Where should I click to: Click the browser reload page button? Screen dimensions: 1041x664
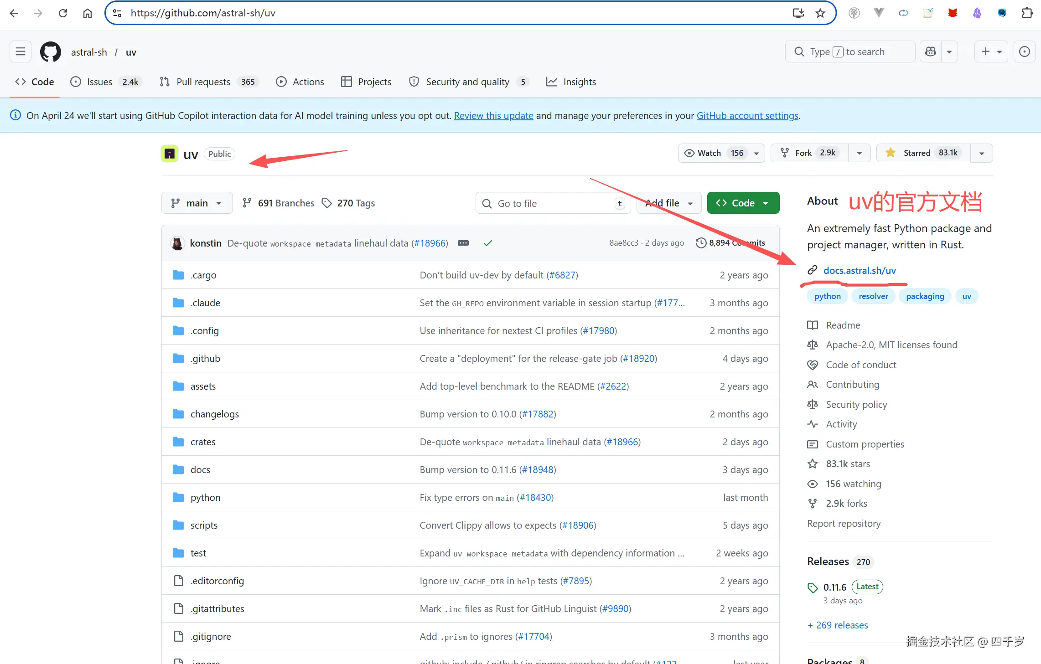click(63, 13)
